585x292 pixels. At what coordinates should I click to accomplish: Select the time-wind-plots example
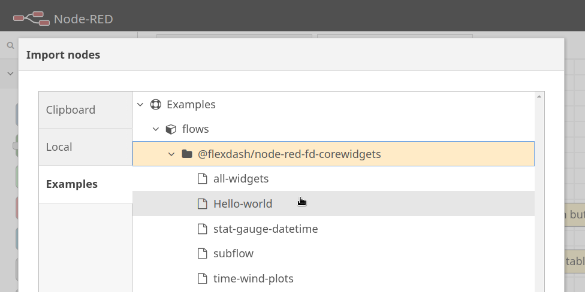coord(333,279)
